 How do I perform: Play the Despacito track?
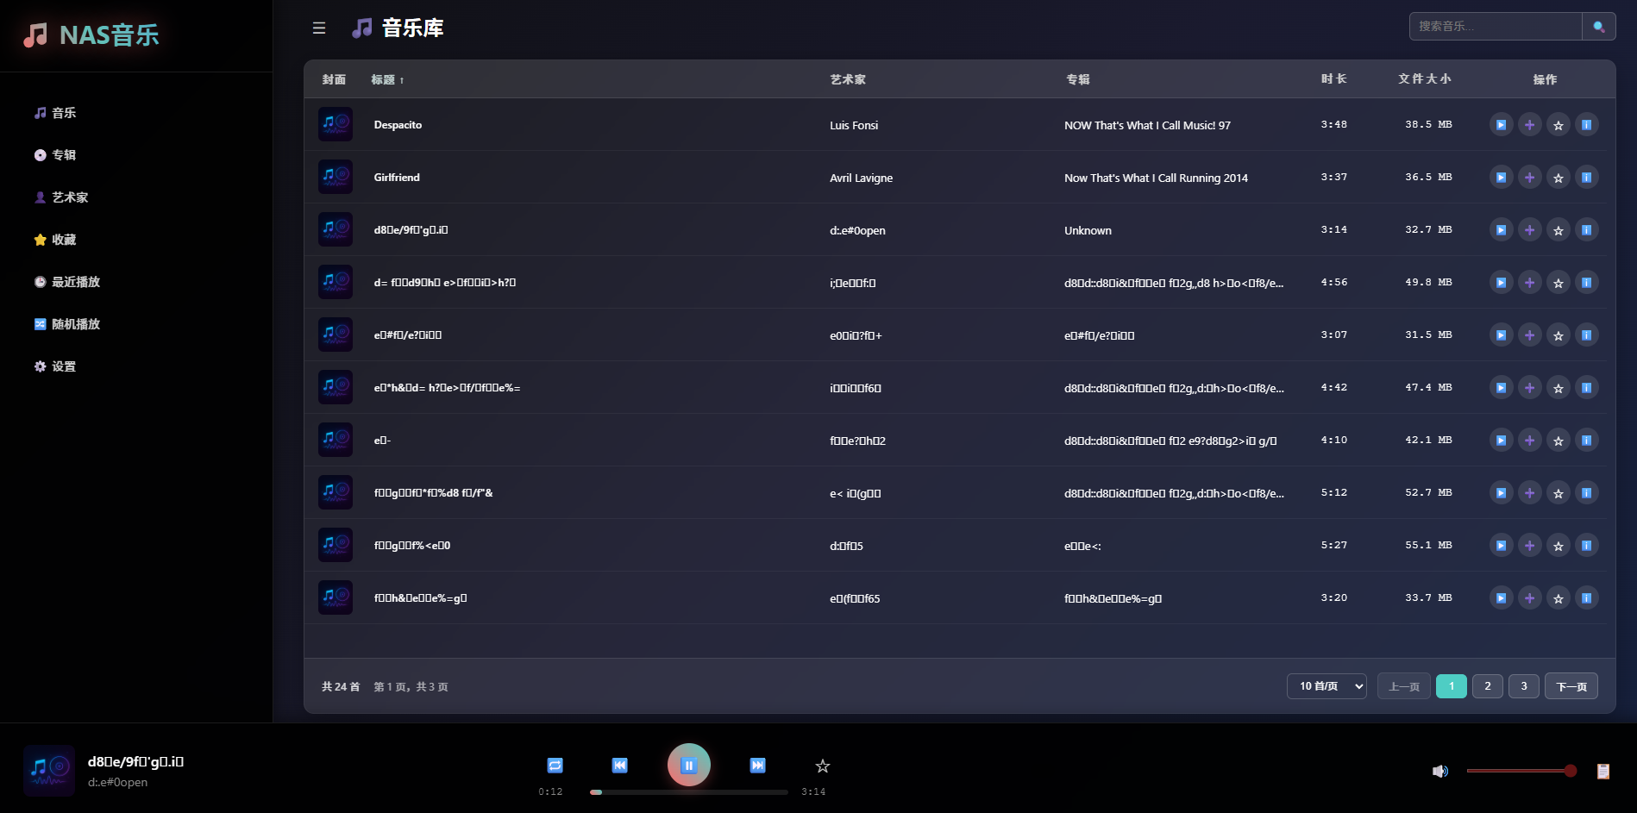coord(1501,125)
